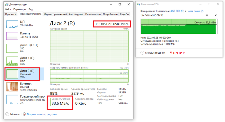Click the file name 2022_05_25 (09-30) Gr.9
Screen dimensions: 225x122
pyautogui.click(x=158, y=38)
